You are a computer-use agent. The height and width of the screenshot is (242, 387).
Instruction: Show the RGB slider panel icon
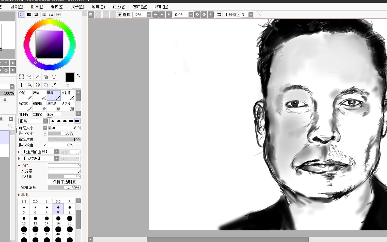pos(29,14)
